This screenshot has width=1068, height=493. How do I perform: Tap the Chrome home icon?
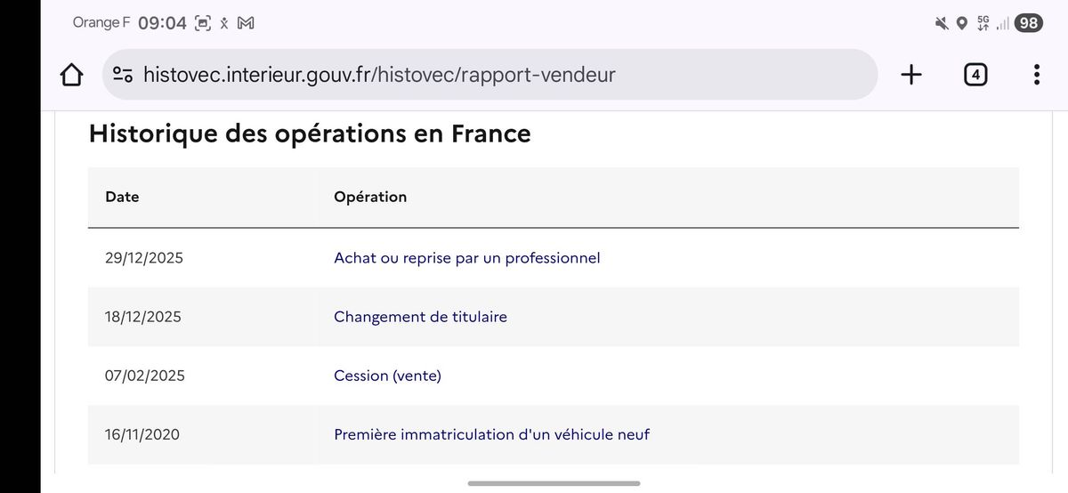coord(72,75)
